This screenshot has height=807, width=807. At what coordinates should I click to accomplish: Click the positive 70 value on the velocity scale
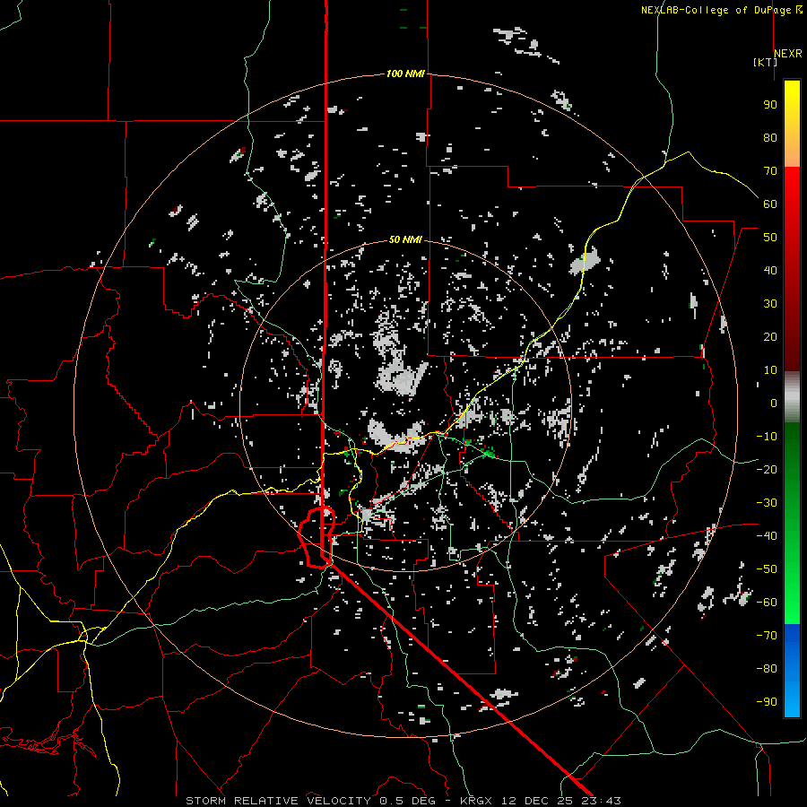click(770, 171)
